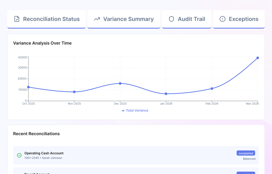Select the Nov 2025 data point on chart

[x=74, y=92]
